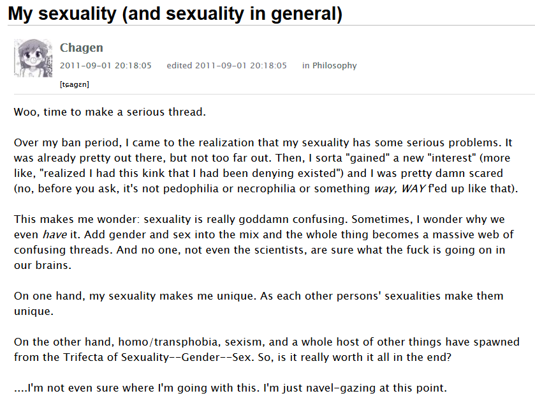The height and width of the screenshot is (405, 535).
Task: Click Chagen's avatar image
Action: 33,58
